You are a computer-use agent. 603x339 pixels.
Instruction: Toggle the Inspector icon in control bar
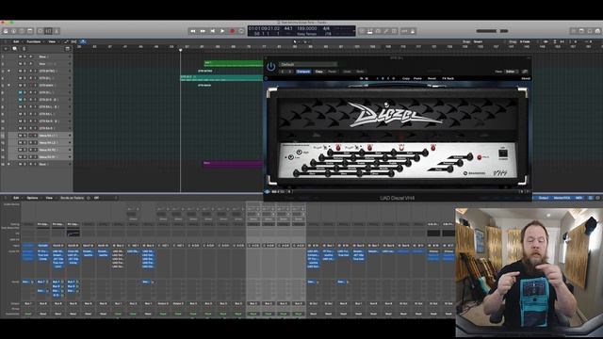13,31
